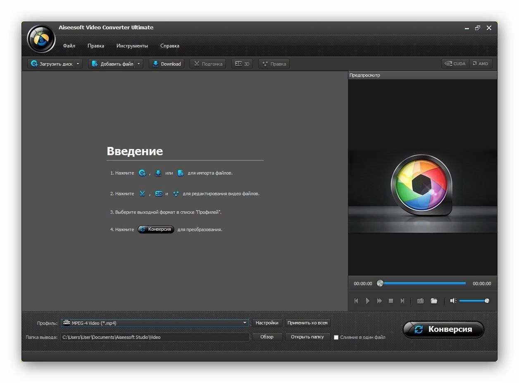The width and height of the screenshot is (519, 383).
Task: Click the Открыть папку button
Action: 307,337
